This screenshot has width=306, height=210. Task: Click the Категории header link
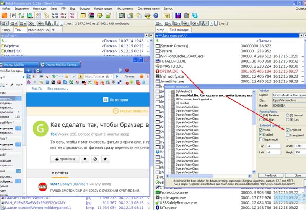click(116, 100)
